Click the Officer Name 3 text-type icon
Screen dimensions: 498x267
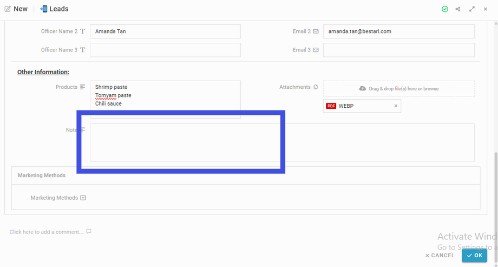coord(83,50)
